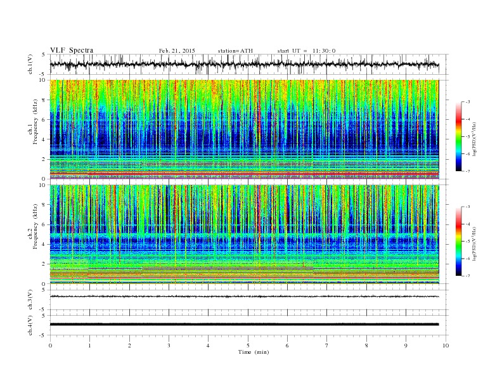Click the "ch.3(V)" axis label
Screen dimensions: 502x388
[x=30, y=300]
